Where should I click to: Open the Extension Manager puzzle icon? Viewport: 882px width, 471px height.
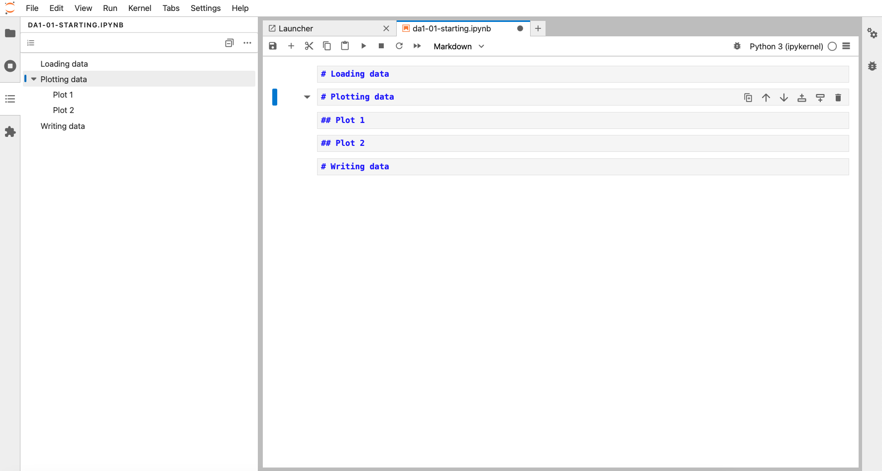[x=10, y=131]
